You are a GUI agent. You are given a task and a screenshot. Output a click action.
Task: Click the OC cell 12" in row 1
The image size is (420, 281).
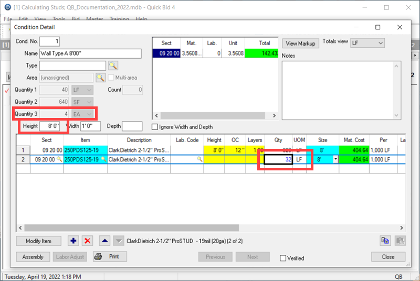[235, 150]
